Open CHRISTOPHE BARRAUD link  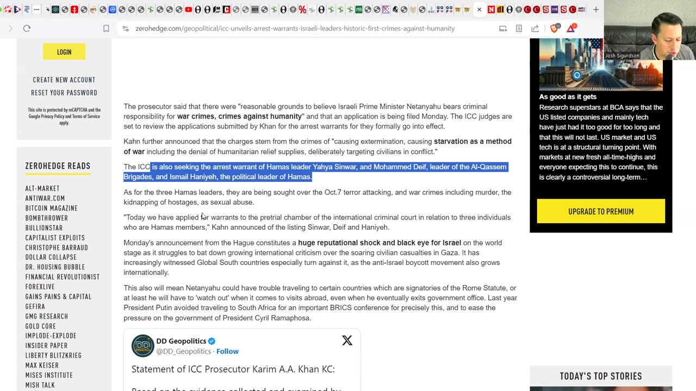[x=57, y=248]
